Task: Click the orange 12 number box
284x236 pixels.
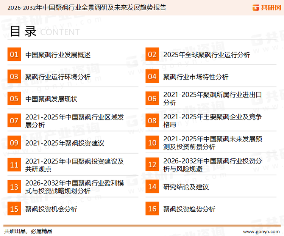Action: click(152, 165)
